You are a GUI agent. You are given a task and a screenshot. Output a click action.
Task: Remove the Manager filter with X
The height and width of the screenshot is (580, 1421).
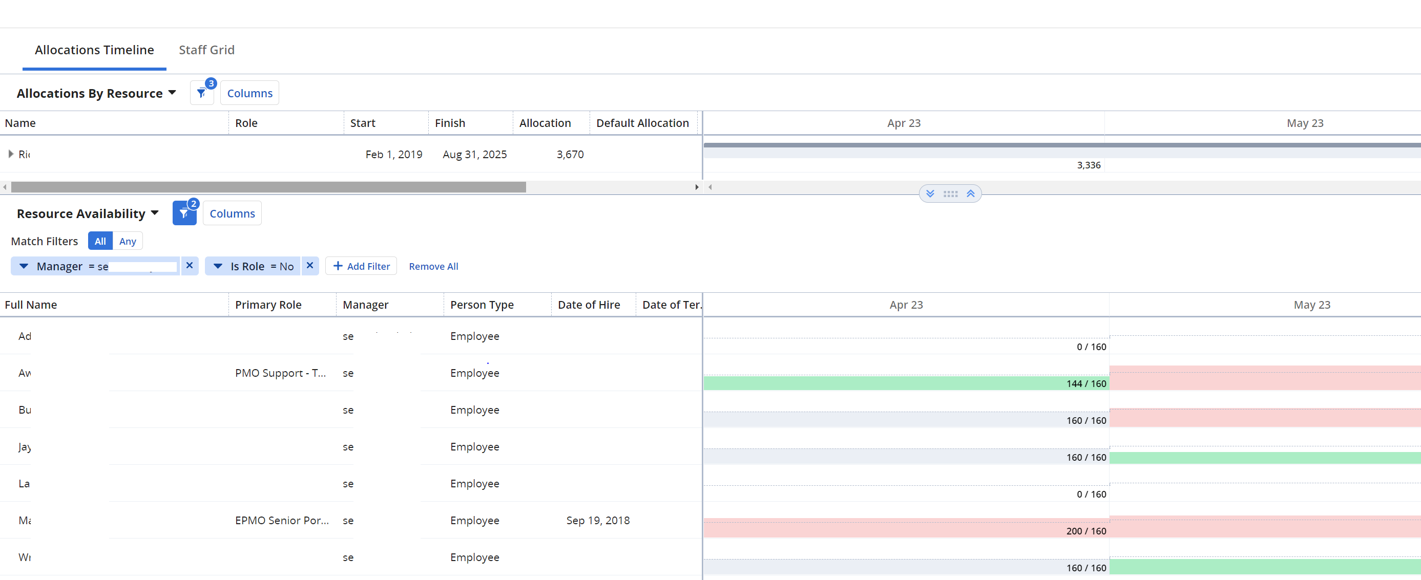click(189, 266)
